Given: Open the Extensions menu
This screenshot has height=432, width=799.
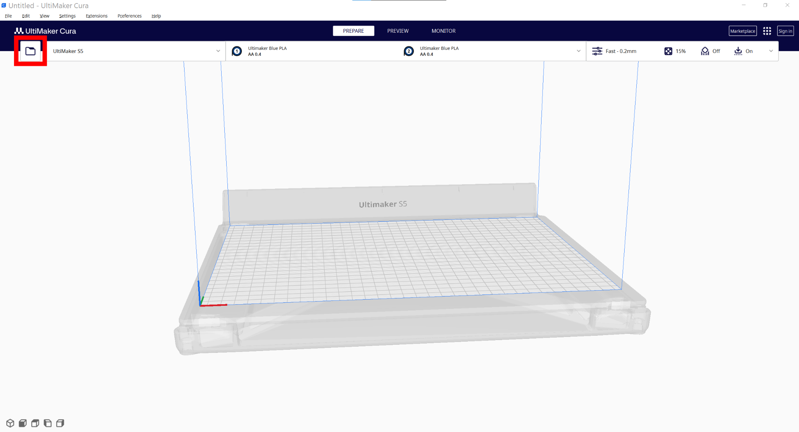Looking at the screenshot, I should coord(96,16).
